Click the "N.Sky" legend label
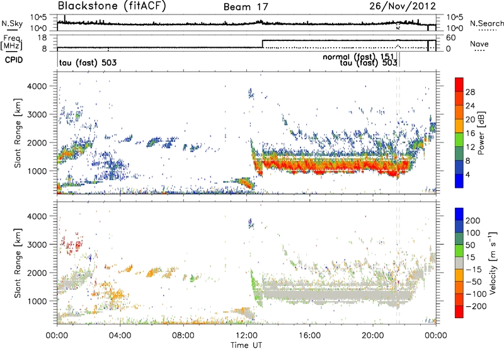The height and width of the screenshot is (349, 504). pos(12,23)
